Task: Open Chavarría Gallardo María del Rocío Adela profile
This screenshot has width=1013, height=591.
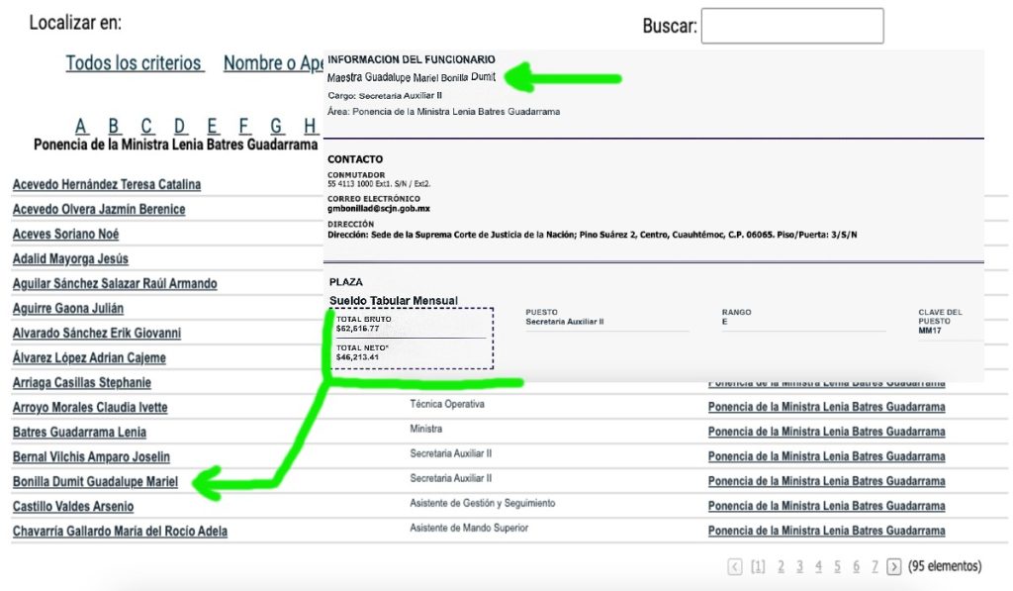Action: click(x=120, y=532)
